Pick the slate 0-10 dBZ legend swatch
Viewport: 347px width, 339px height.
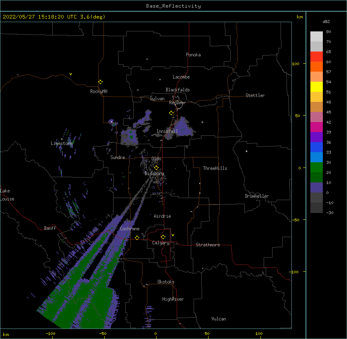coord(316,188)
